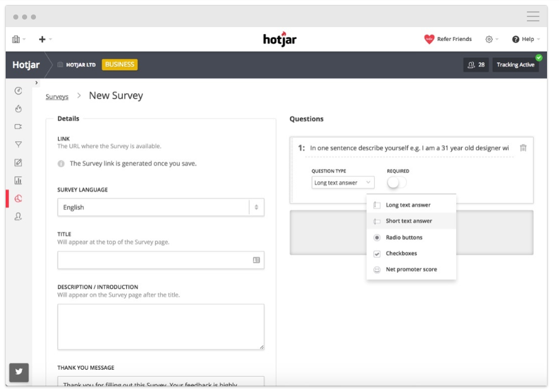Open Heatmaps flame sidebar icon
The height and width of the screenshot is (390, 559).
(18, 108)
